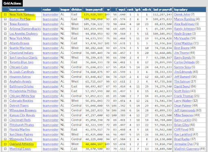Sort by team payroll column header
This screenshot has height=152, width=208.
[x=94, y=10]
